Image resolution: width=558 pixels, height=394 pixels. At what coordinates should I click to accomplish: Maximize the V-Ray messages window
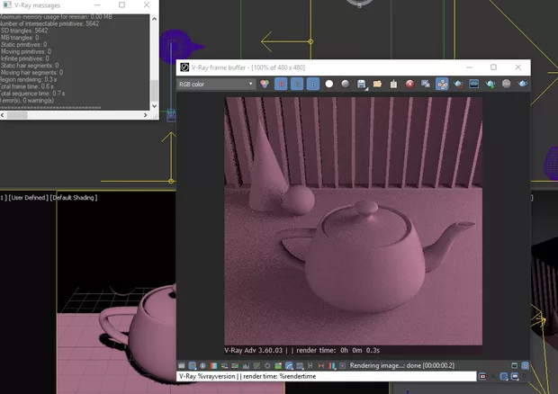click(121, 5)
